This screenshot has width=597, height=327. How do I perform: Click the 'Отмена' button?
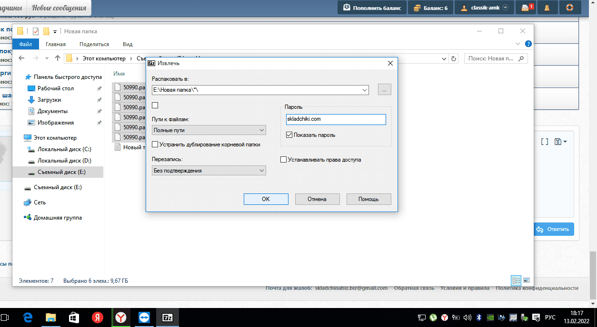tap(317, 199)
